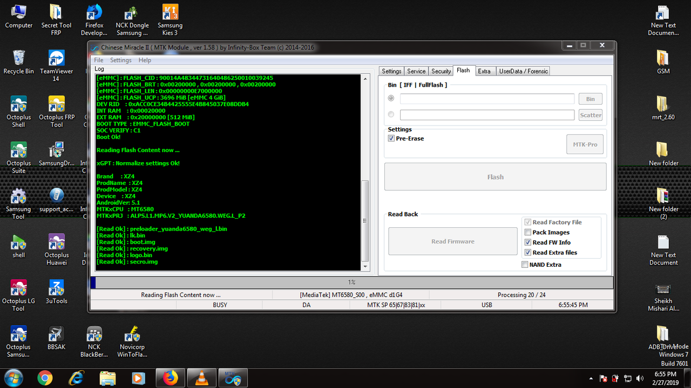Click the MTK-Pro button
This screenshot has height=388, width=691.
[x=585, y=144]
